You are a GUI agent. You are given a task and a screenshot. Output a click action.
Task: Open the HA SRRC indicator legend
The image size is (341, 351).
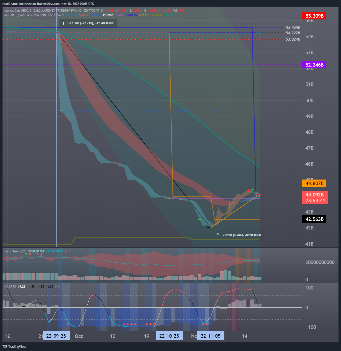(10, 287)
